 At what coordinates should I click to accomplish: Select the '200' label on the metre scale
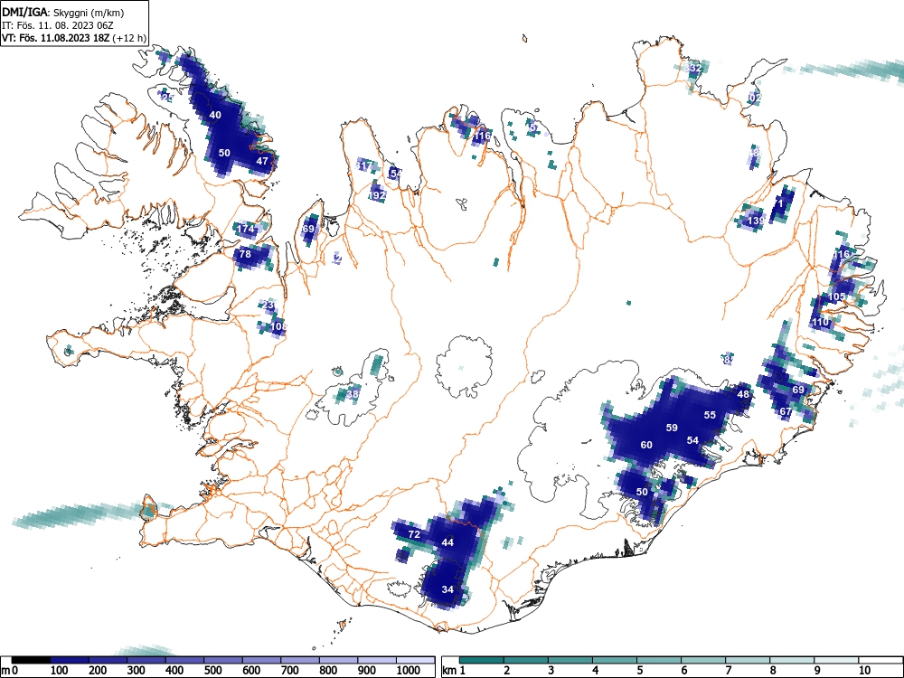[x=98, y=671]
